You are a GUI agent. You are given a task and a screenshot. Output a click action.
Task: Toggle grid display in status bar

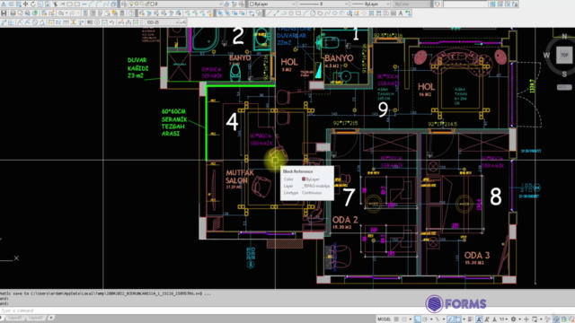[396, 319]
